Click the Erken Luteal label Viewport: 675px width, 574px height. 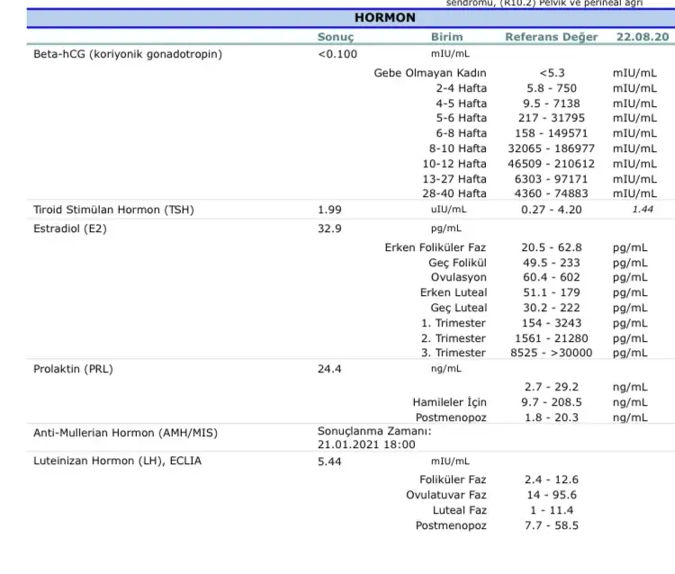[x=454, y=292]
